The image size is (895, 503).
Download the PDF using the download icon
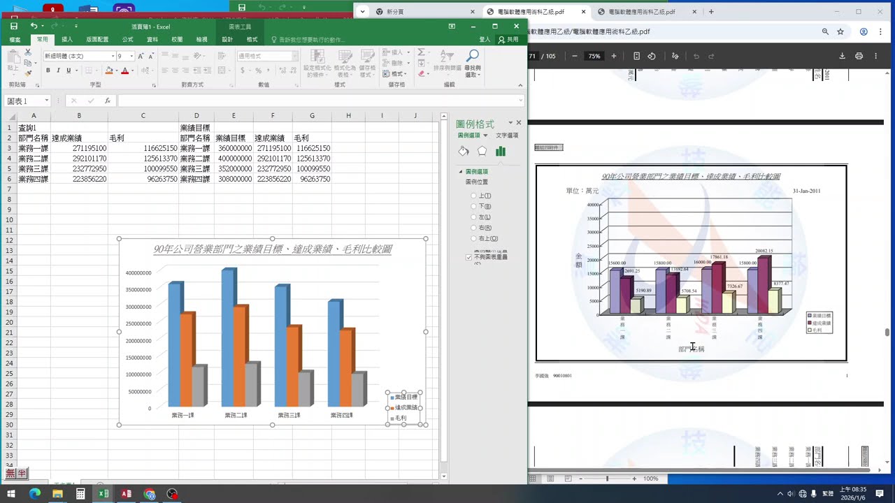click(x=842, y=56)
